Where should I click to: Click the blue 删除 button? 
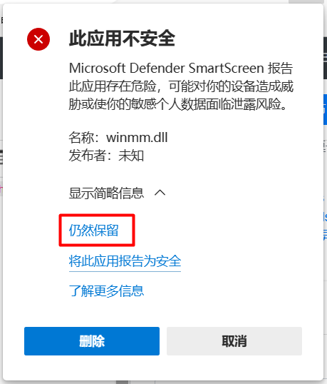(x=92, y=341)
